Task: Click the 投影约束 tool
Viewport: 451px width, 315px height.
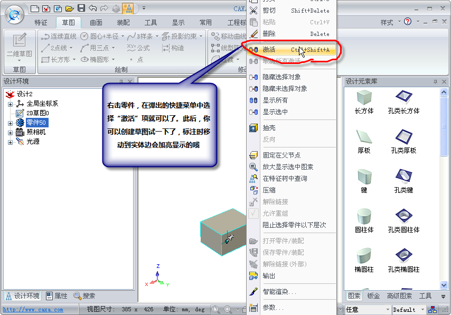Action: [179, 36]
